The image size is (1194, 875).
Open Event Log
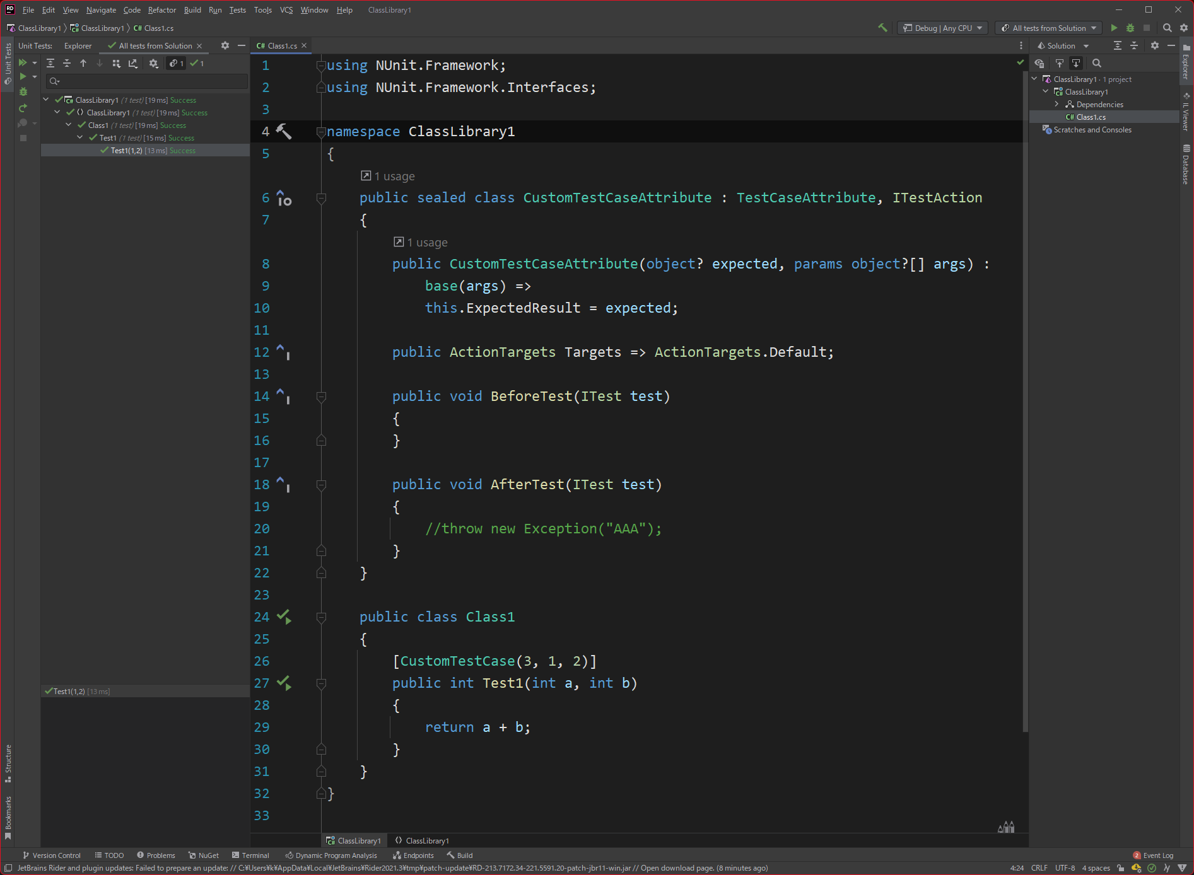click(x=1153, y=855)
